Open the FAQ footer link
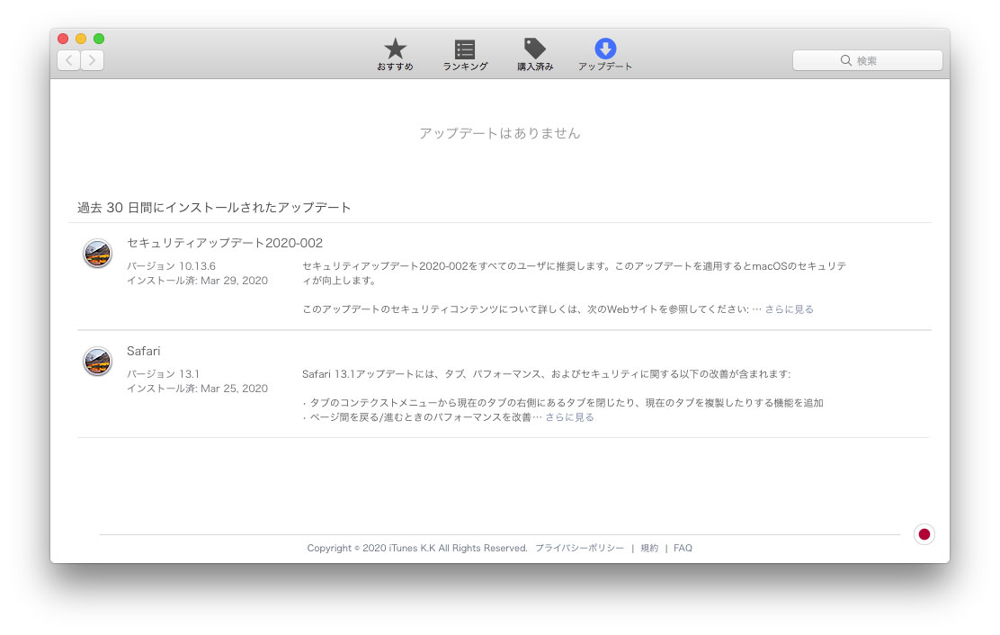 pos(683,548)
